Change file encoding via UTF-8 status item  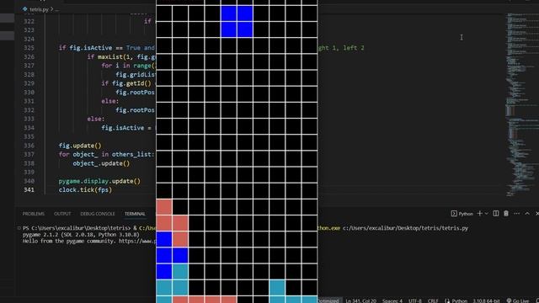[415, 300]
